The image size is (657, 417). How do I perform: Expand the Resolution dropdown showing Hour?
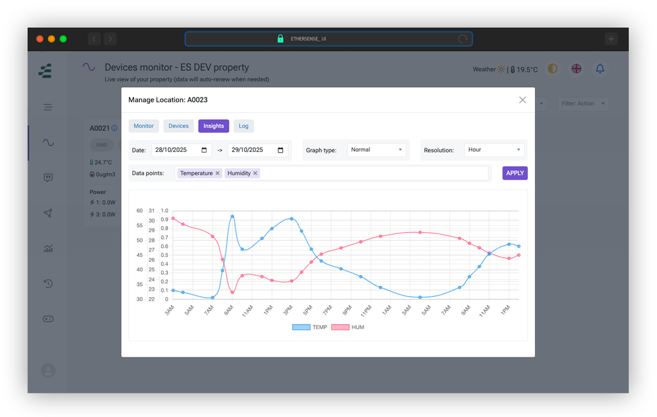pyautogui.click(x=494, y=149)
